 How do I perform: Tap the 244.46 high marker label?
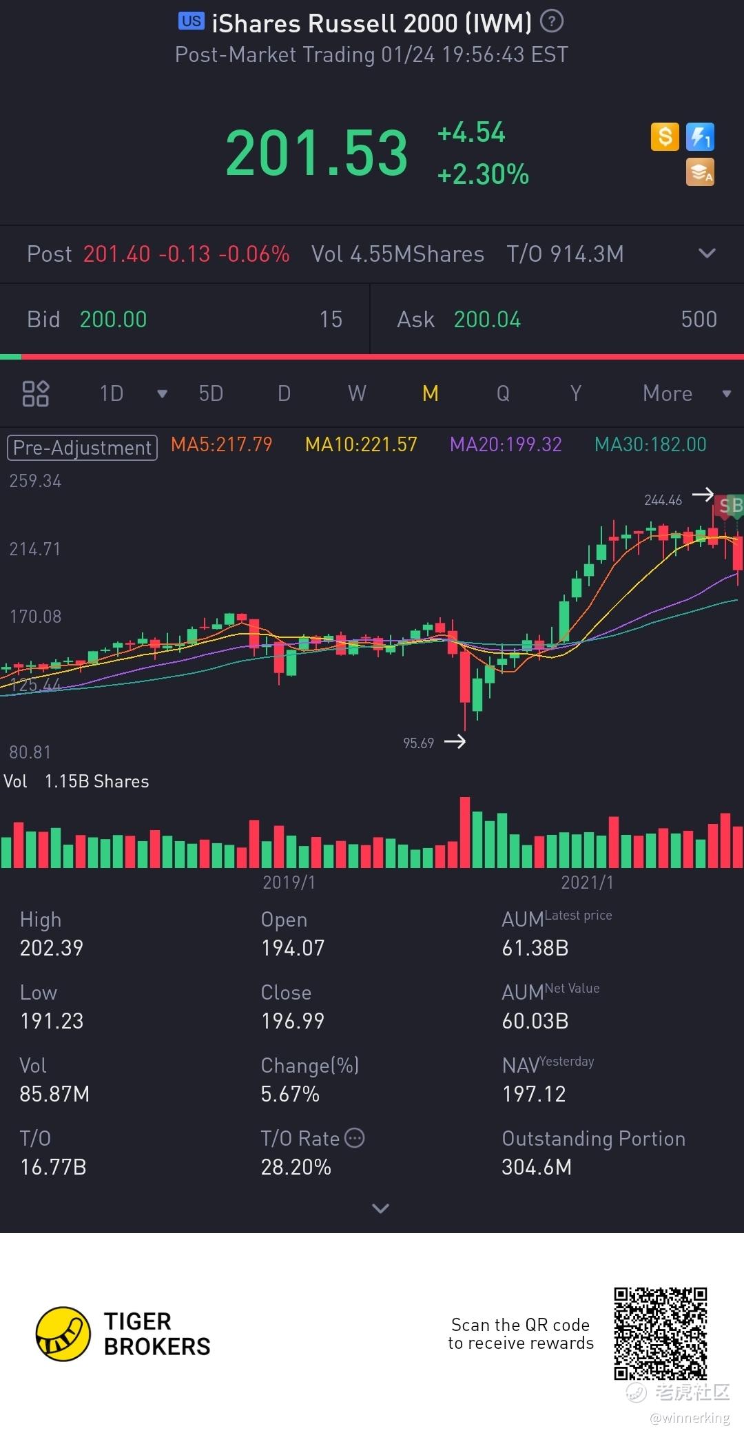(663, 500)
